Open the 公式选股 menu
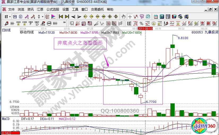Image resolution: width=219 pixels, height=135 pixels. [x=52, y=9]
